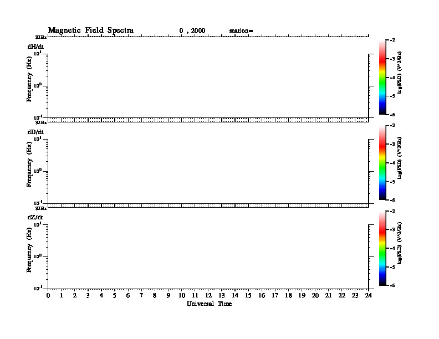Screen dimensions: 439x339
Task: Click hour 19 tick label on time axis
Action: tap(302, 296)
